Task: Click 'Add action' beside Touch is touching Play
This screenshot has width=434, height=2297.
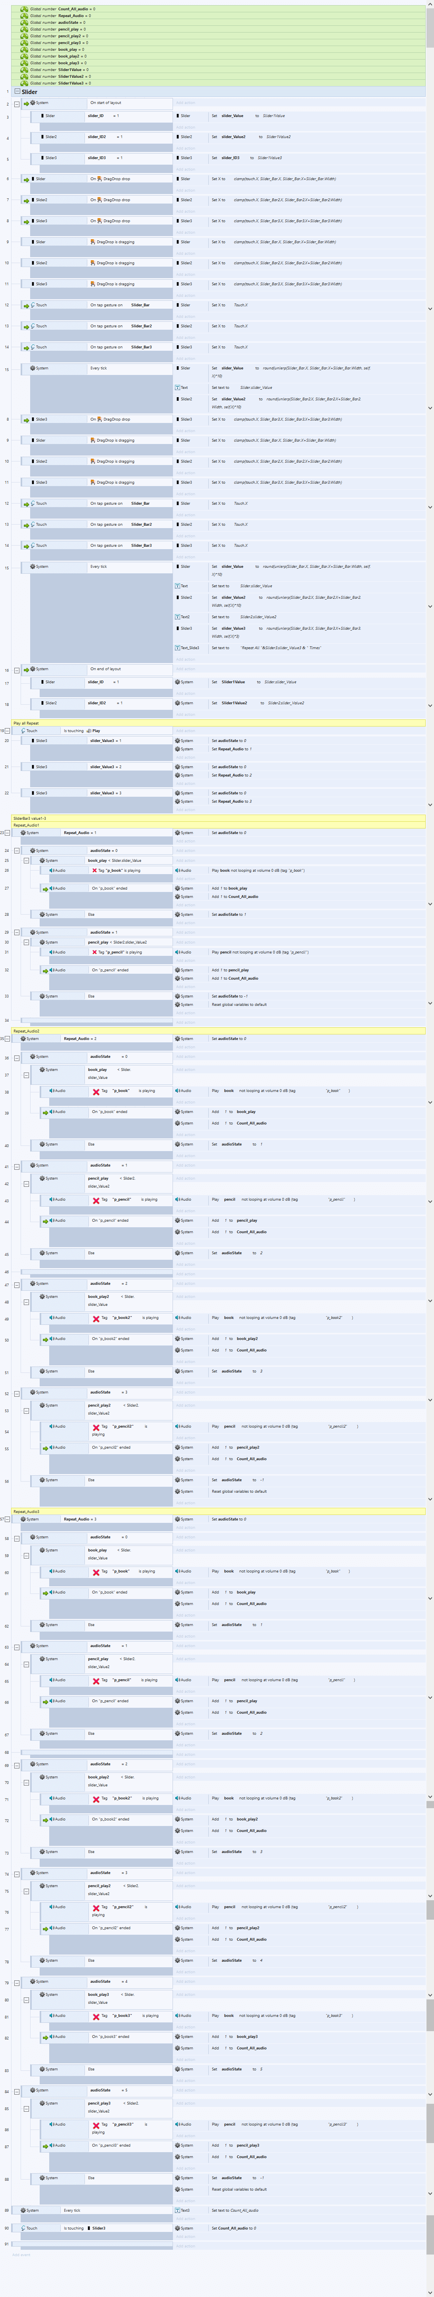Action: point(185,731)
